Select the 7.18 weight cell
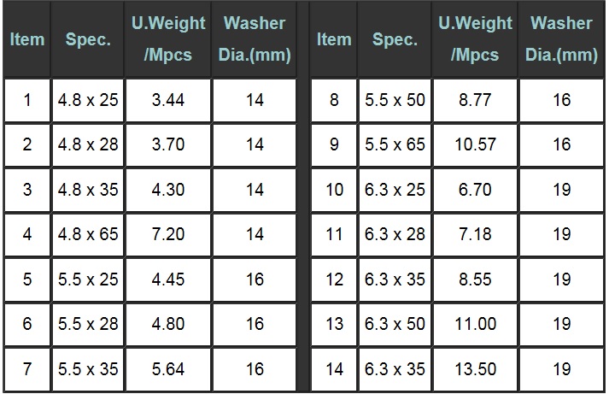The image size is (609, 394). (475, 235)
